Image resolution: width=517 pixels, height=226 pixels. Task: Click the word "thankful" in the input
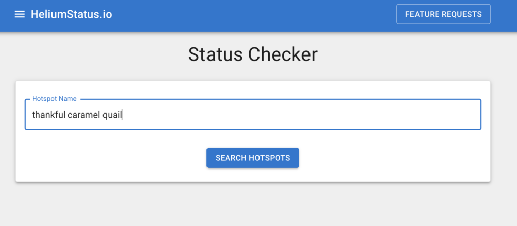tap(48, 115)
